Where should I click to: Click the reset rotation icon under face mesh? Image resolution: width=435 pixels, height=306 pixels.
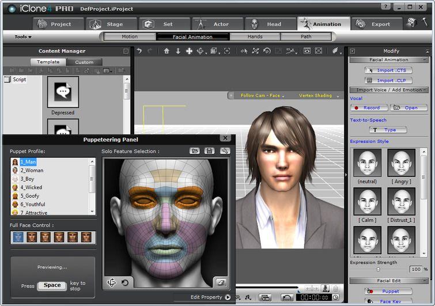[x=125, y=282]
